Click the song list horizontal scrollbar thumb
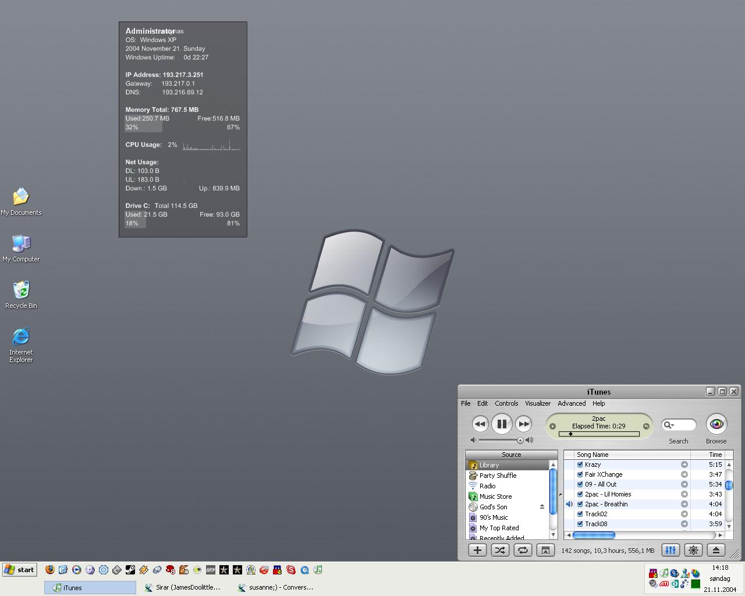The width and height of the screenshot is (745, 596). tap(594, 535)
